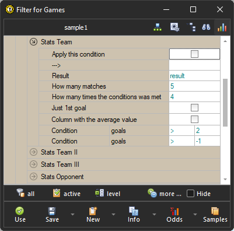Click the 'Result' row label
Screen dimensions: 234x231
click(61, 76)
